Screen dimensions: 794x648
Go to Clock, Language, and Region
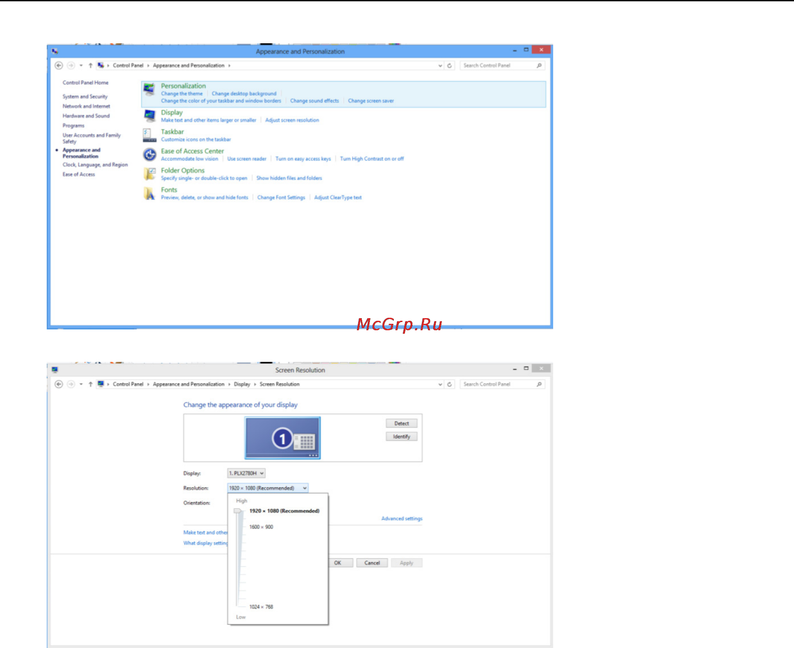(x=95, y=164)
